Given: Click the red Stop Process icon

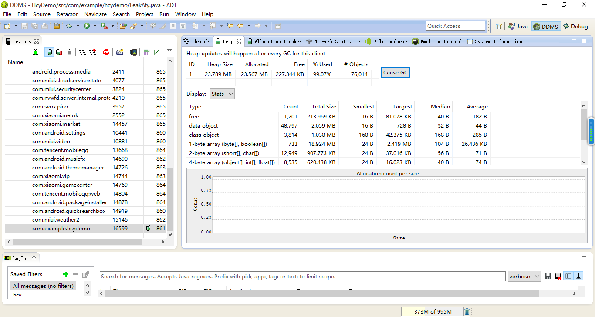Looking at the screenshot, I should click(106, 52).
